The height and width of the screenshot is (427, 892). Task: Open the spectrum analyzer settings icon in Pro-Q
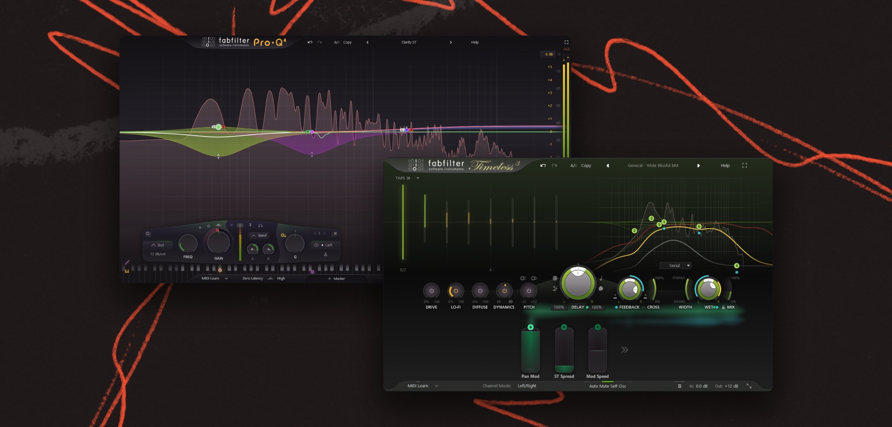[x=218, y=225]
